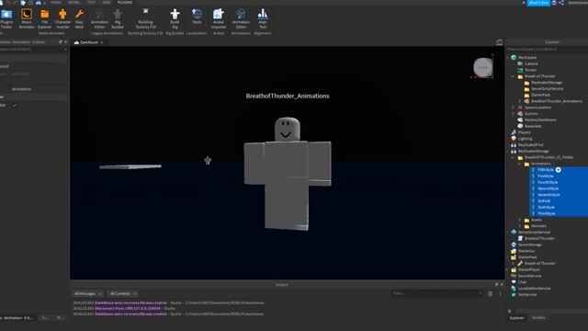The image size is (588, 331).
Task: Select the FourthStyle animation
Action: [x=548, y=182]
